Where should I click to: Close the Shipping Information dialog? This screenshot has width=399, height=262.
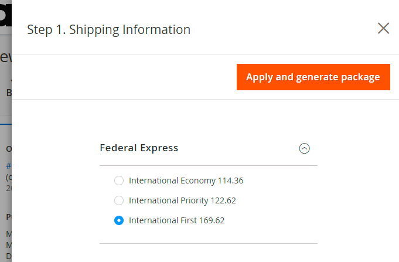click(383, 28)
